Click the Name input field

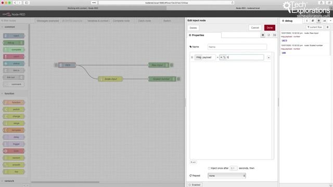point(237,47)
